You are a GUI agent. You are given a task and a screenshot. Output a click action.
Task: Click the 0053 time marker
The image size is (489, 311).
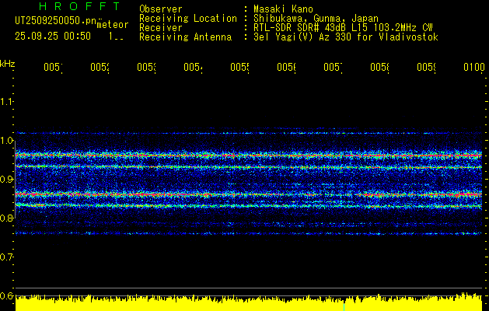pyautogui.click(x=147, y=68)
